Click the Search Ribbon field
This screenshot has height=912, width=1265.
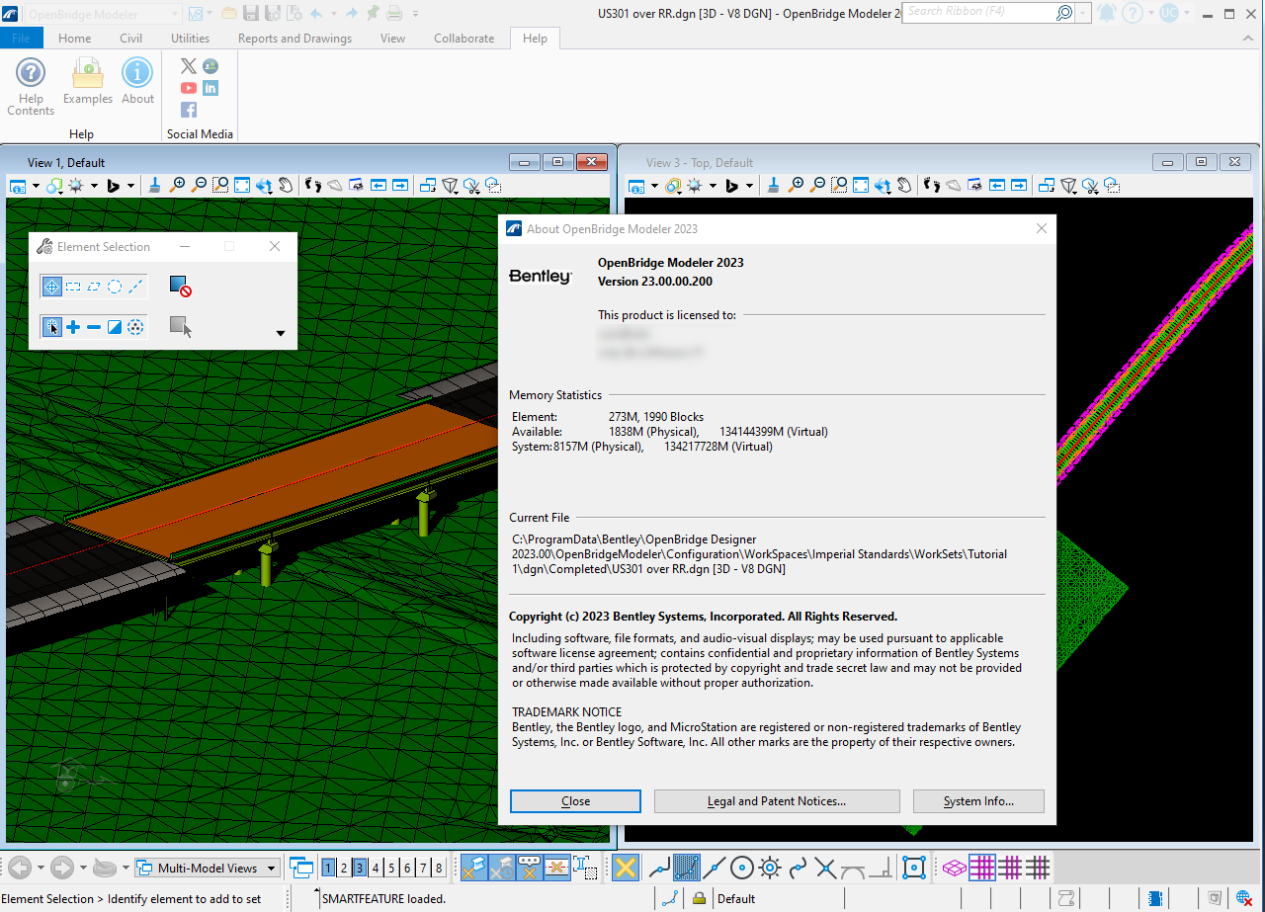pyautogui.click(x=980, y=12)
